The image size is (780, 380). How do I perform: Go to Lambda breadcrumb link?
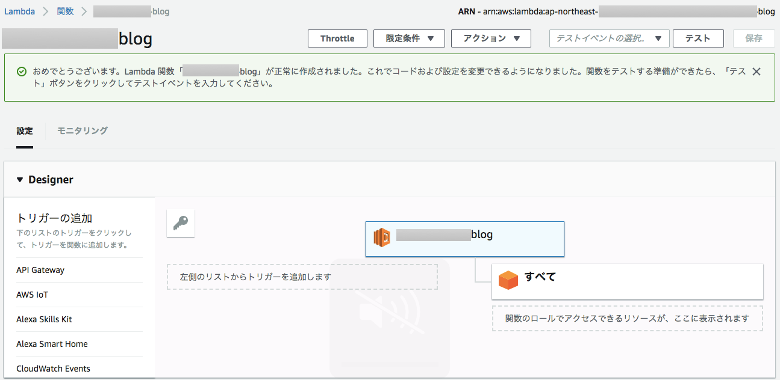[x=20, y=11]
